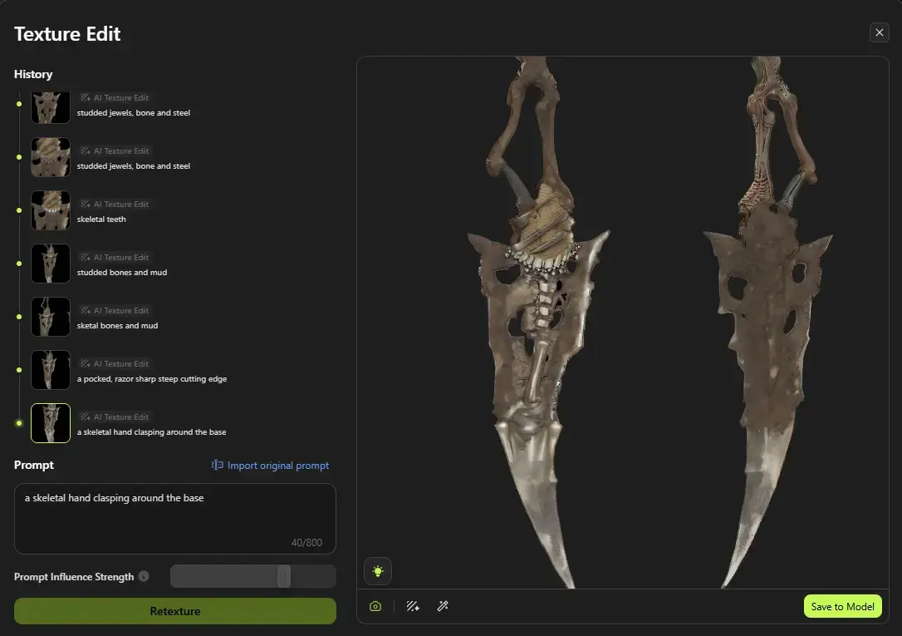Select the AI texture stripes icon with star

(413, 606)
